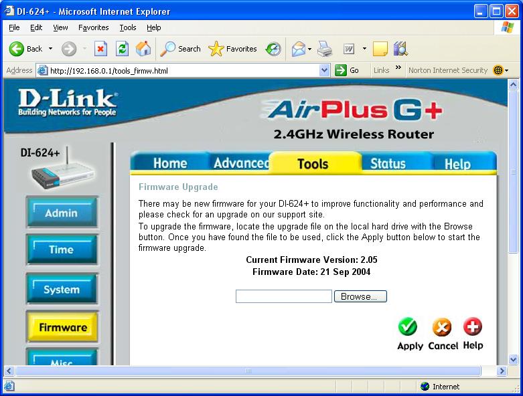Click the horizontal scrollbar right arrow
This screenshot has width=523, height=396.
pyautogui.click(x=502, y=371)
